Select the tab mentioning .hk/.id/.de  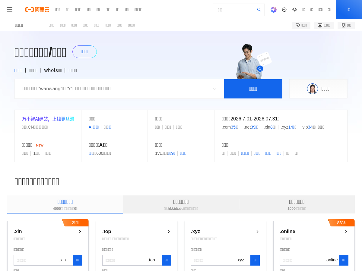[181, 204]
